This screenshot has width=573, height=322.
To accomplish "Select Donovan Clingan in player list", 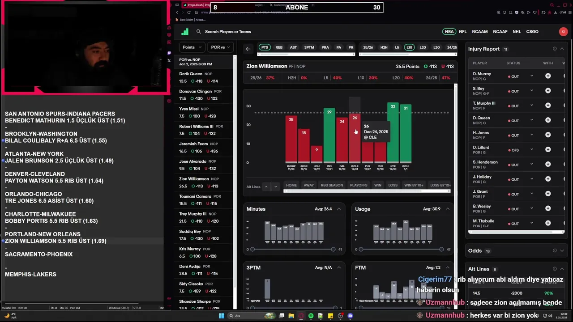I will (x=205, y=95).
